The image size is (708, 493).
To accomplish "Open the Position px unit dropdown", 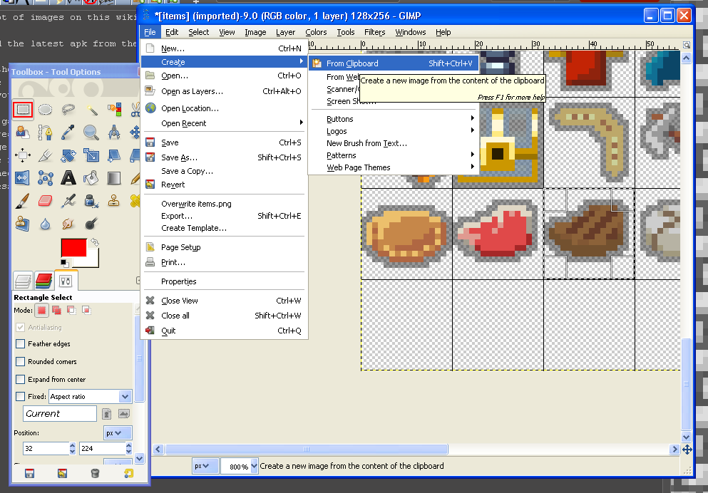I will (118, 433).
